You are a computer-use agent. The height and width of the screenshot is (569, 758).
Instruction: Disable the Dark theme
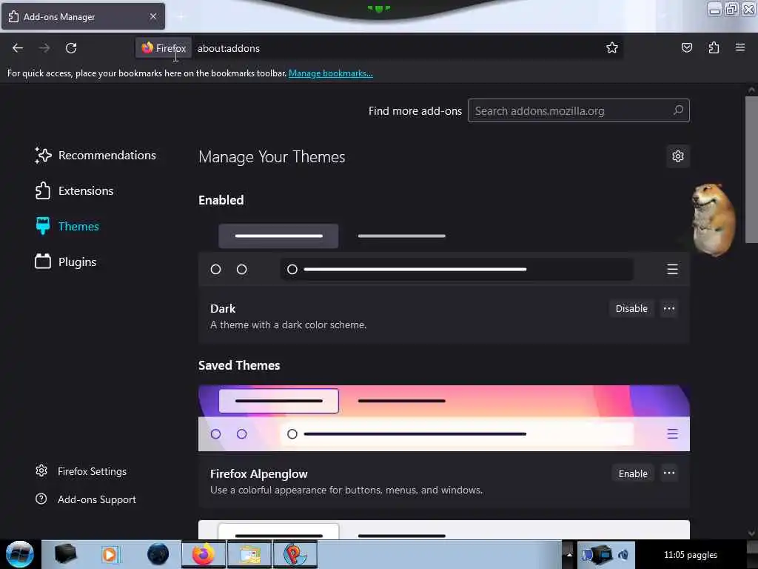tap(631, 308)
